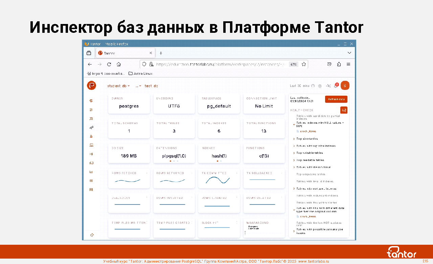Image resolution: width=433 pixels, height=264 pixels.
Task: Expand Tables with top size indexes
Action: (x=294, y=146)
